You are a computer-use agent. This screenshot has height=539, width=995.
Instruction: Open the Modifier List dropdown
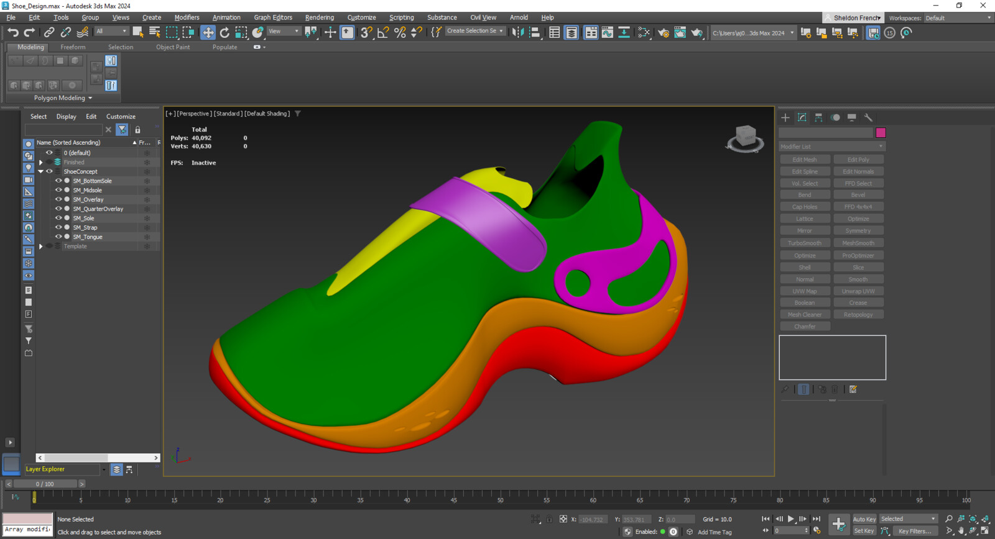tap(832, 147)
